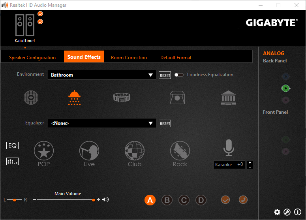
Task: Click the Main Volume minus button
Action: pyautogui.click(x=34, y=199)
